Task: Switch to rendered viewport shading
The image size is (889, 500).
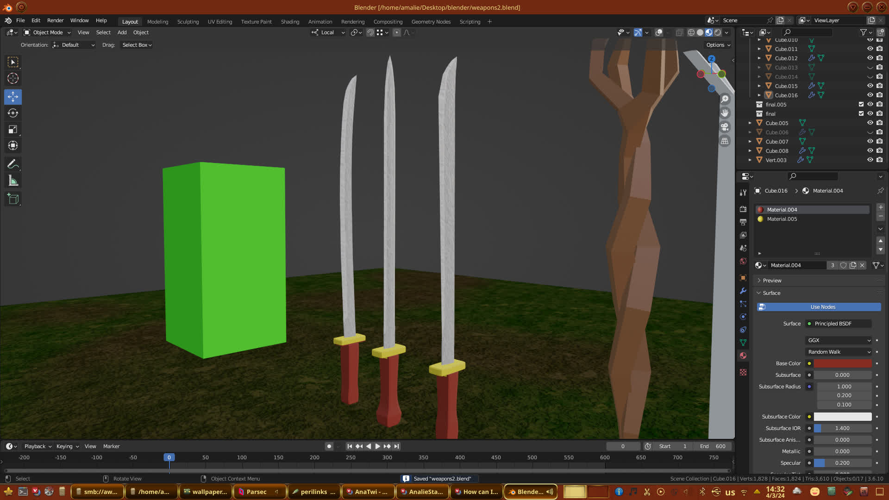Action: pyautogui.click(x=718, y=32)
